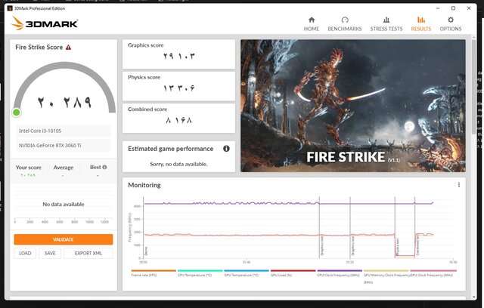The height and width of the screenshot is (308, 484).
Task: Toggle the GPU Memory Clock Frequency legend item
Action: click(x=386, y=276)
